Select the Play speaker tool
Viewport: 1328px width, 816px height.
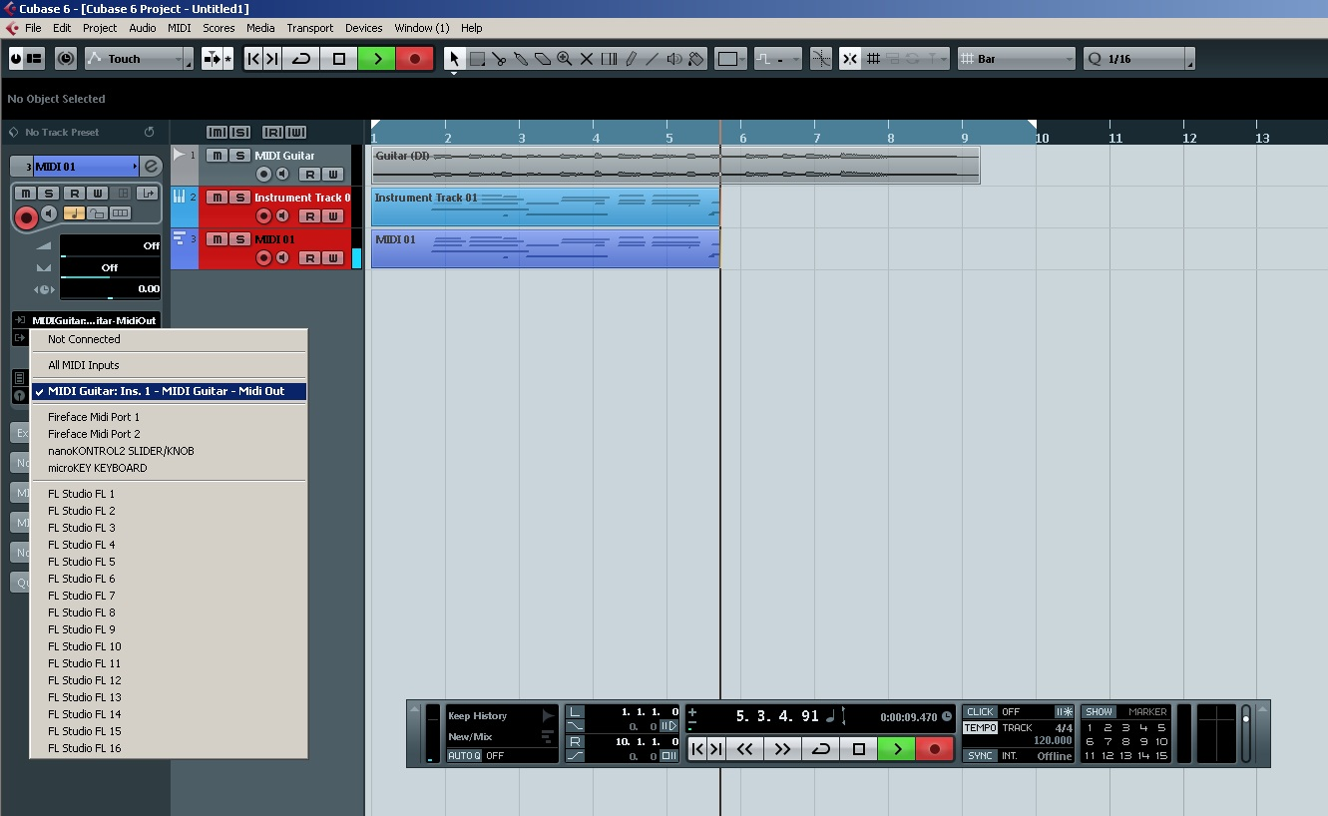[674, 59]
